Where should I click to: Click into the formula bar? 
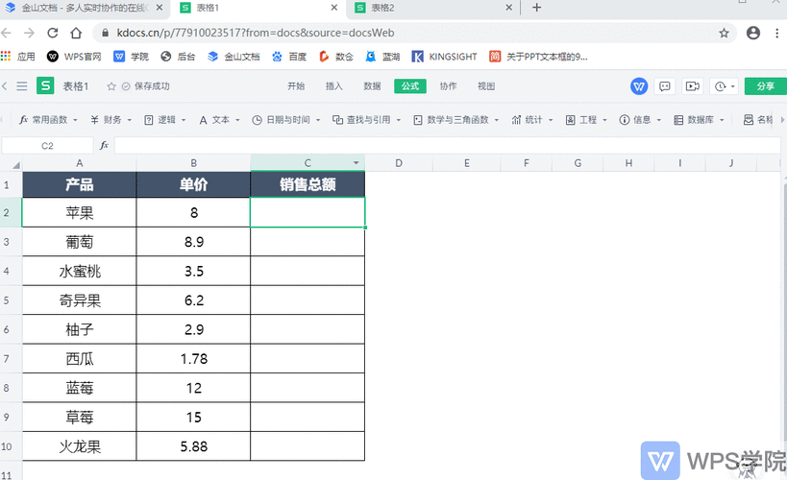coord(447,146)
